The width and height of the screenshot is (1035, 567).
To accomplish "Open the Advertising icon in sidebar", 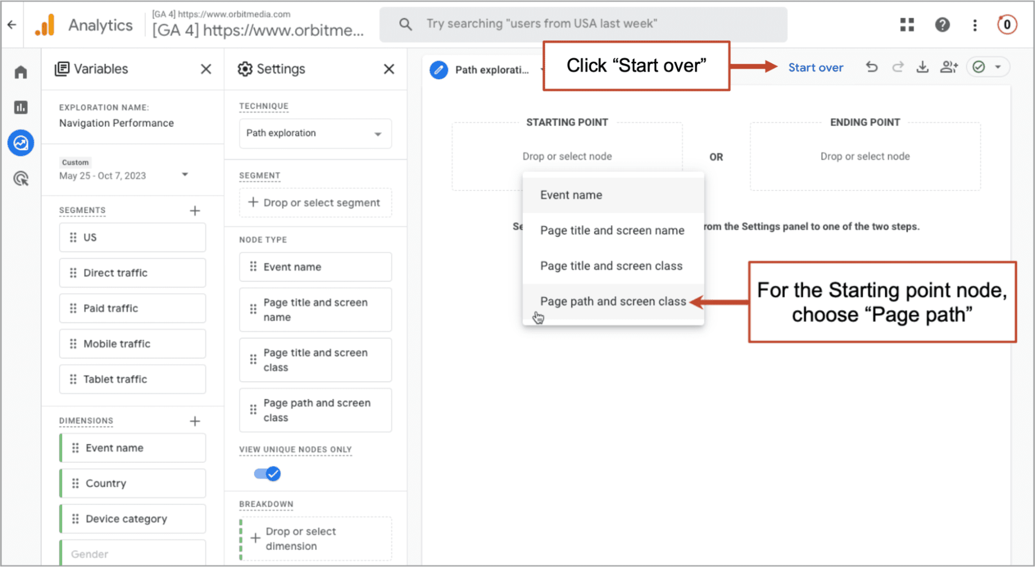I will click(21, 179).
